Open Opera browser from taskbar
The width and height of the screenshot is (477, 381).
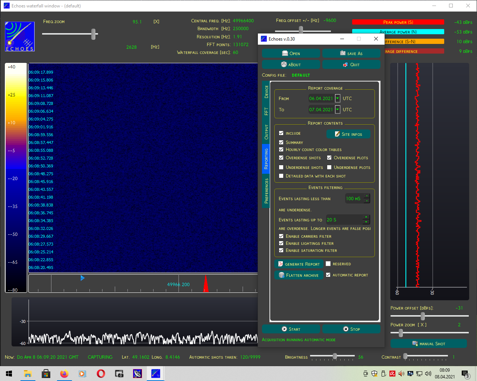point(101,374)
